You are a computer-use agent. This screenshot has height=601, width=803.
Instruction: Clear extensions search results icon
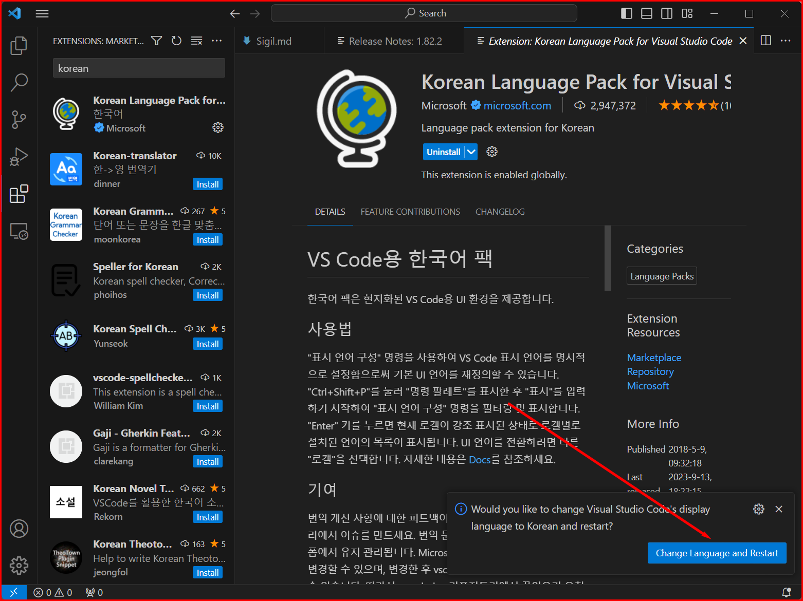point(196,41)
